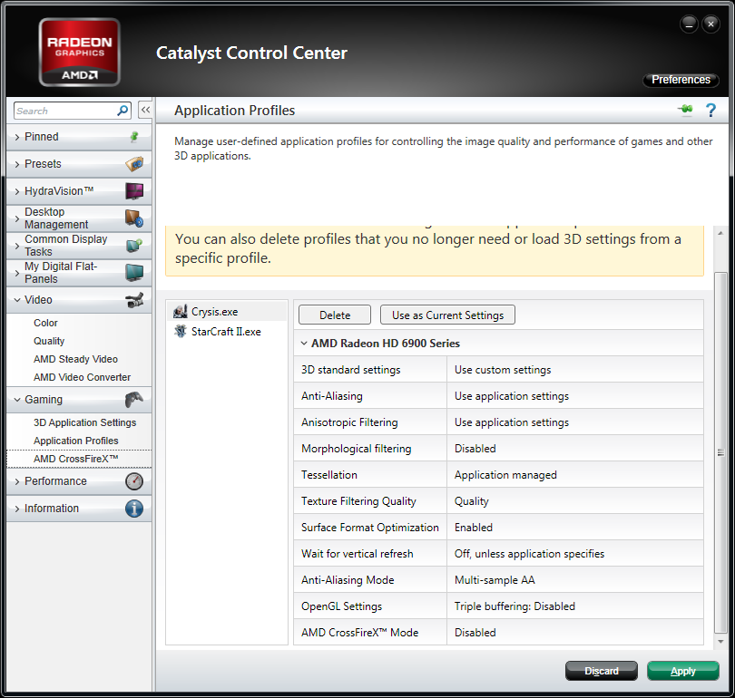Pin this page using green pushpin icon
Screen dimensions: 735x698
tap(685, 110)
